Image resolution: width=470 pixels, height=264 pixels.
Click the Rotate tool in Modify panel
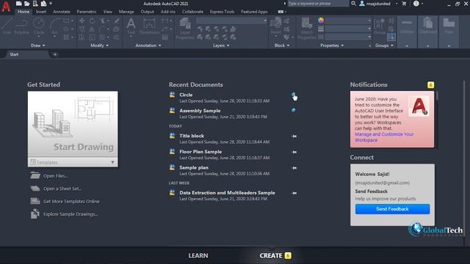click(92, 21)
